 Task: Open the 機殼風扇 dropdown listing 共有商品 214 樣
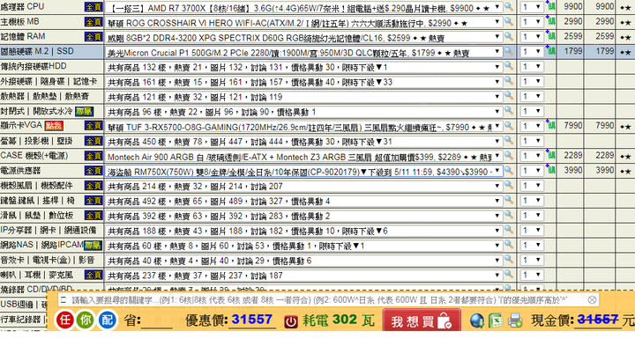click(x=303, y=186)
